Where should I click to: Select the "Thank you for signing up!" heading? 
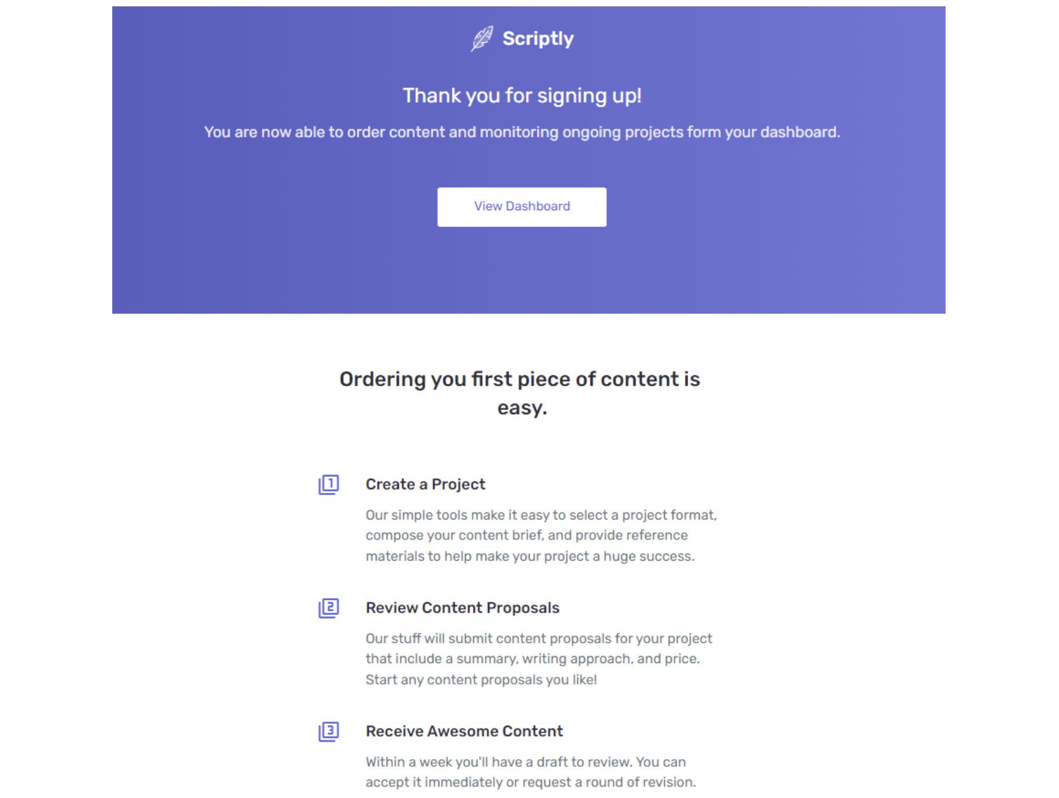coord(522,96)
